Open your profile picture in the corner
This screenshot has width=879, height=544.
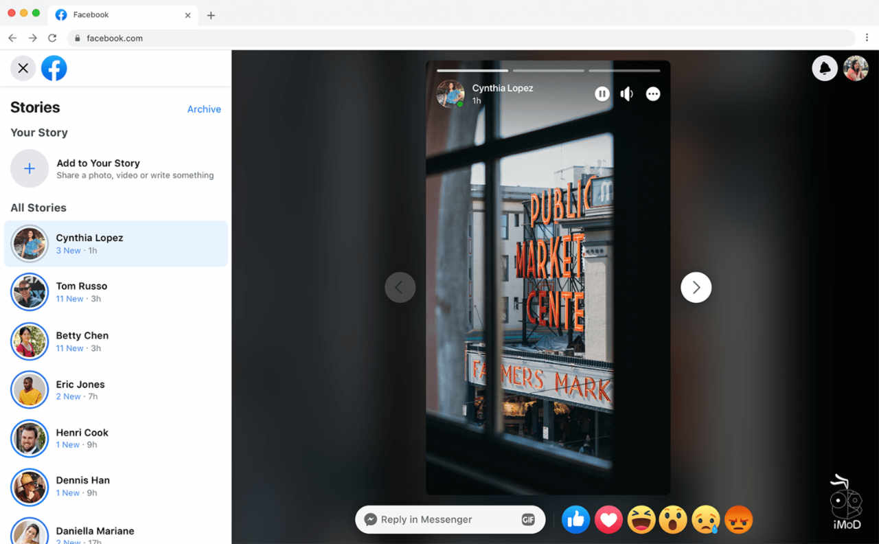856,68
